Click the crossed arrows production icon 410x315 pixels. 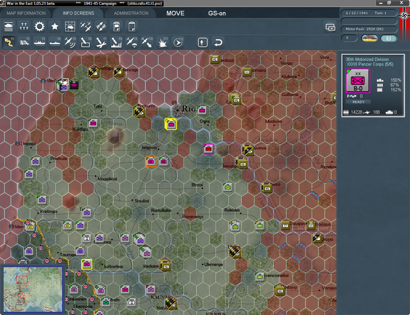click(101, 26)
